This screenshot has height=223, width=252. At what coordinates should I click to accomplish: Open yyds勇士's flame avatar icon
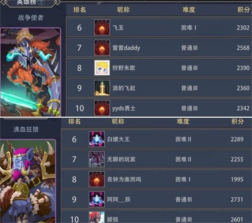pyautogui.click(x=102, y=108)
